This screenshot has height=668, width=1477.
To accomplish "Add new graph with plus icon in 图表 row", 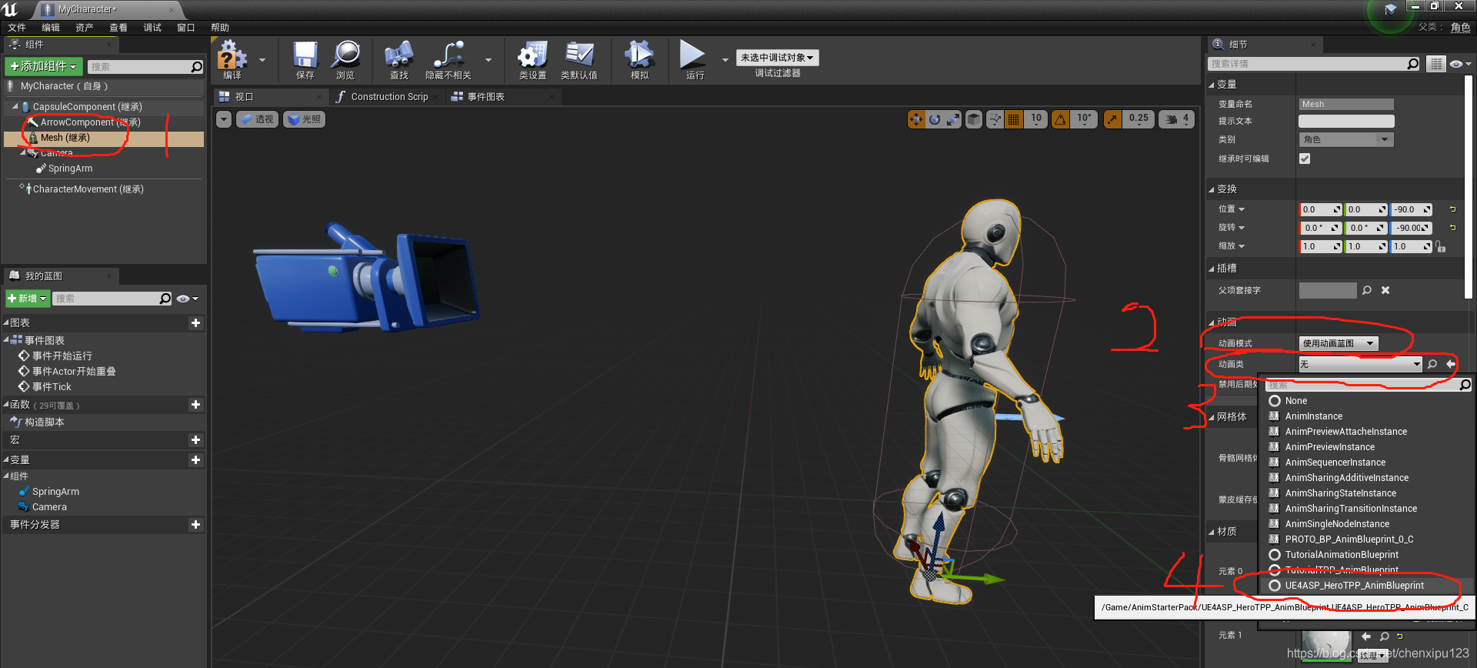I will [195, 323].
